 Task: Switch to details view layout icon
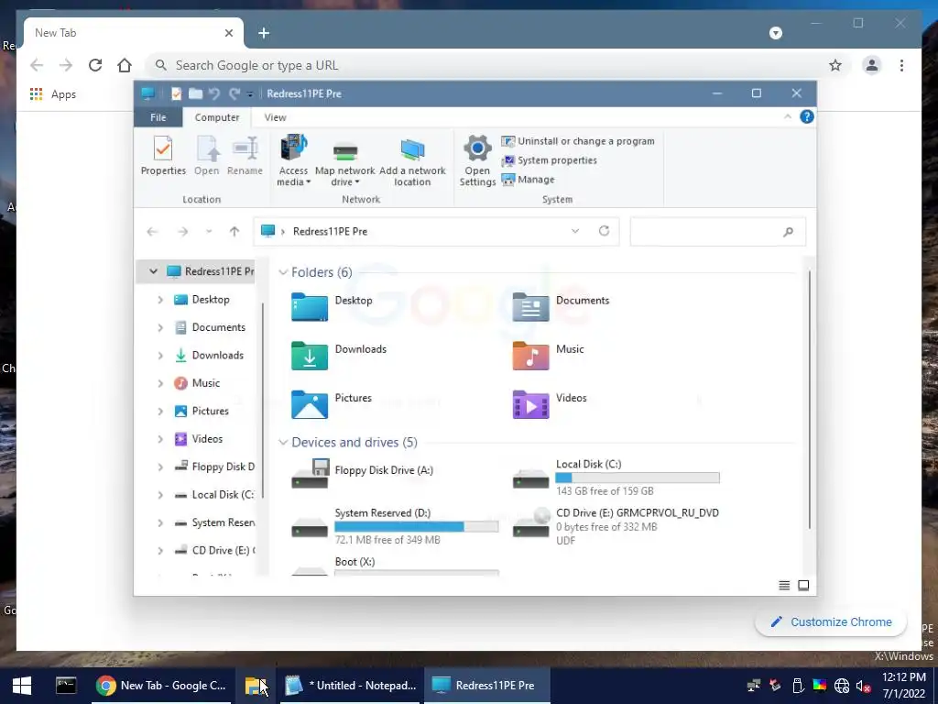click(x=784, y=586)
